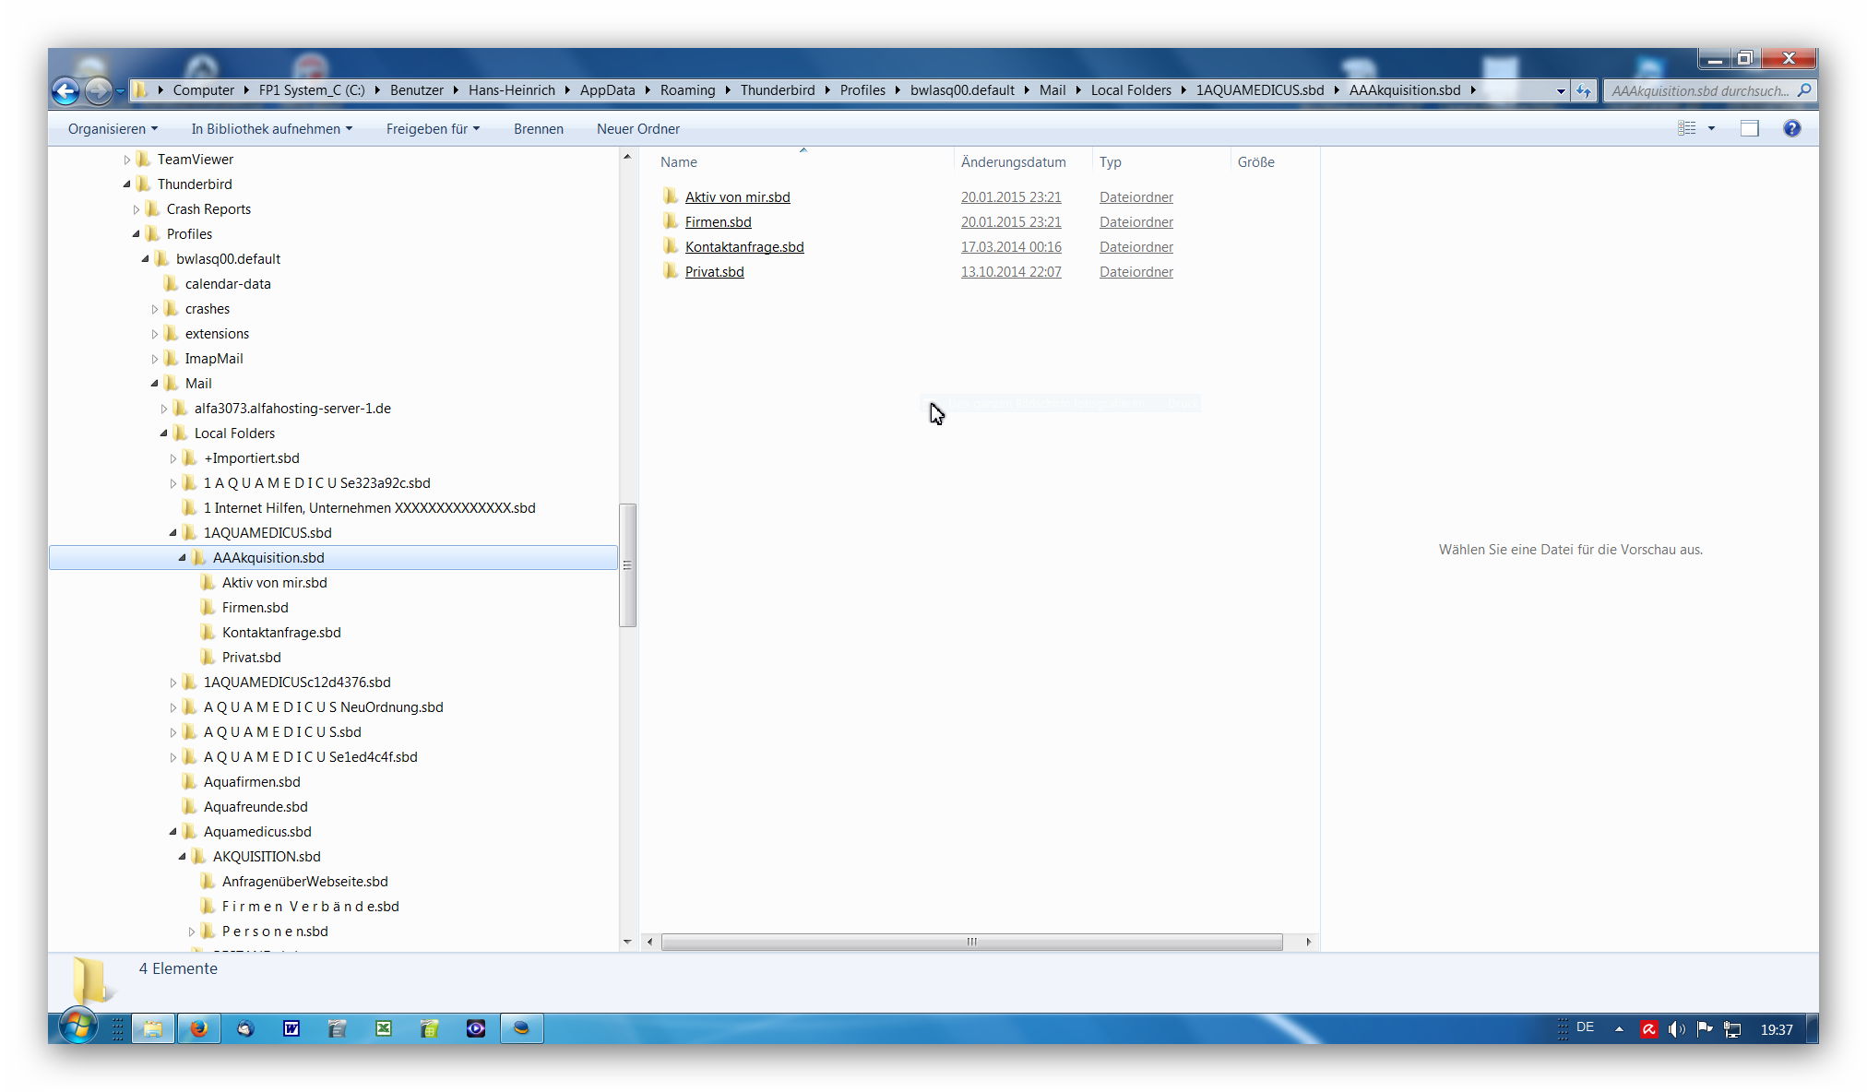Collapse the Thunderbird tree node
Image resolution: width=1867 pixels, height=1092 pixels.
click(x=127, y=184)
